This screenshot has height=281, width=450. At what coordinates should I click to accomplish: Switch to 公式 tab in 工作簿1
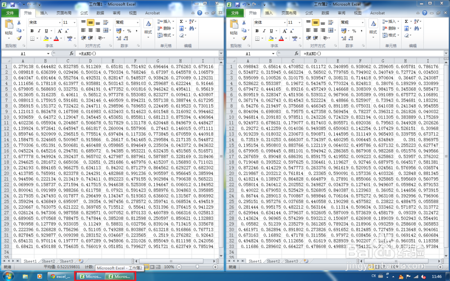84,13
